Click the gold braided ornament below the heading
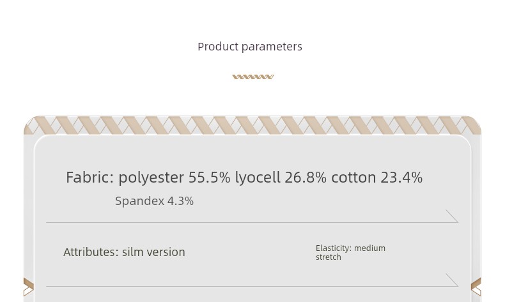Screen dimensions: 505x302 (252, 77)
